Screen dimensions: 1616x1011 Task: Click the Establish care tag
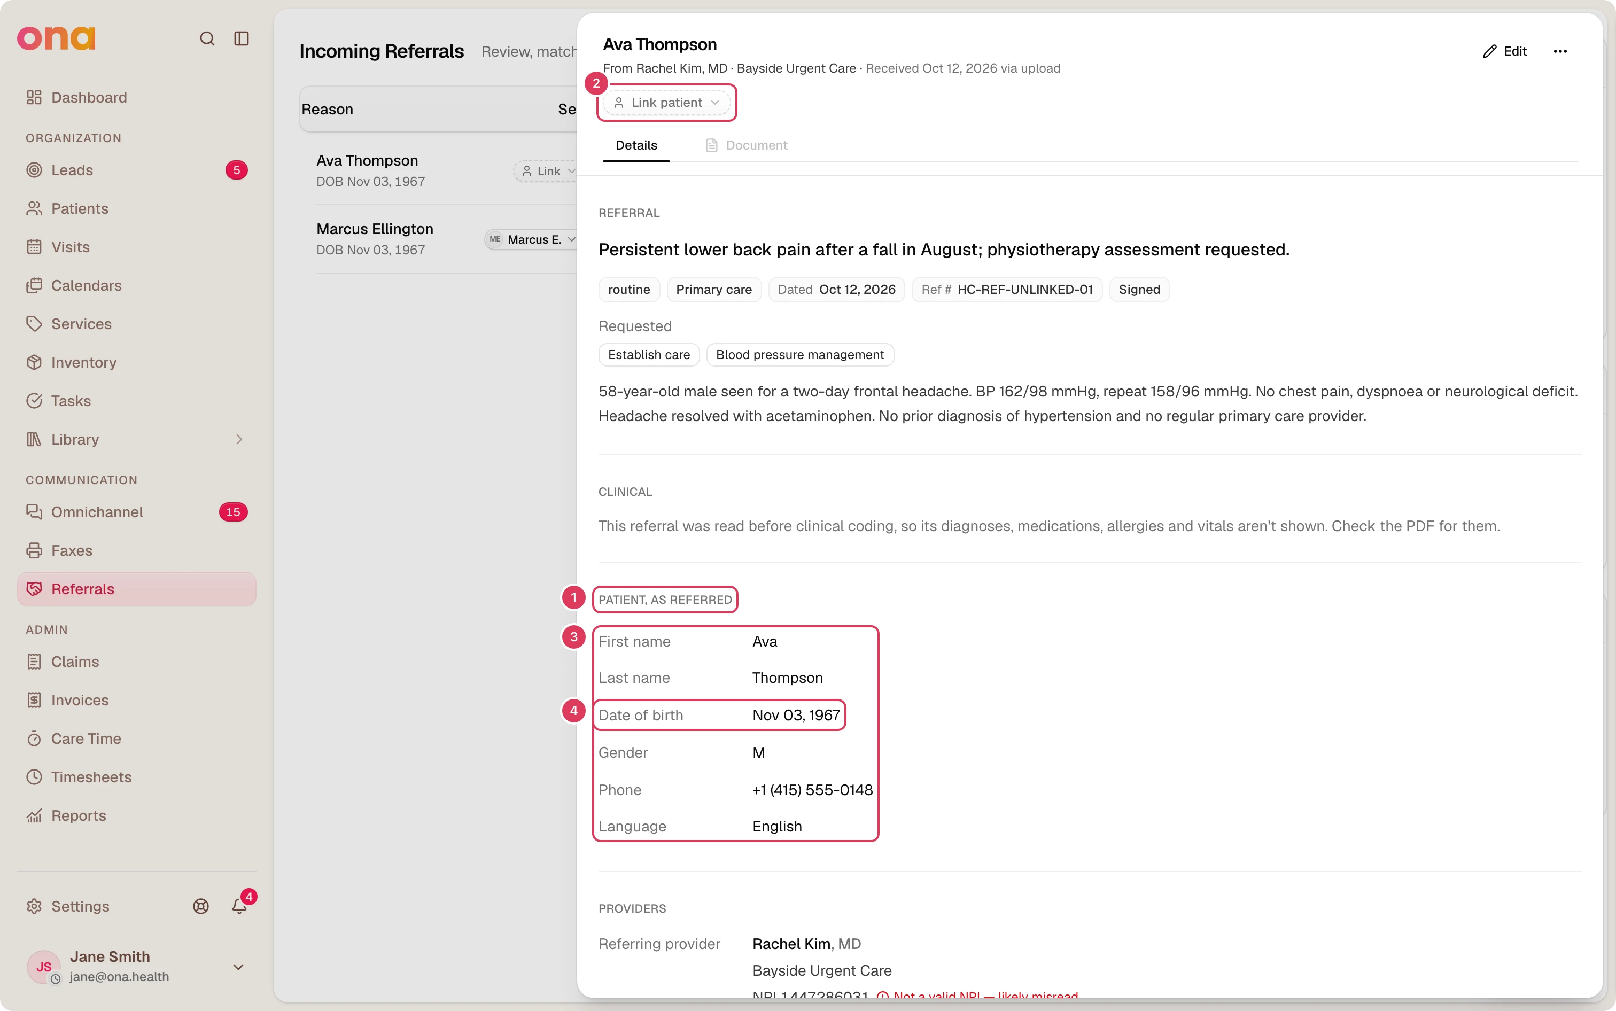[649, 355]
